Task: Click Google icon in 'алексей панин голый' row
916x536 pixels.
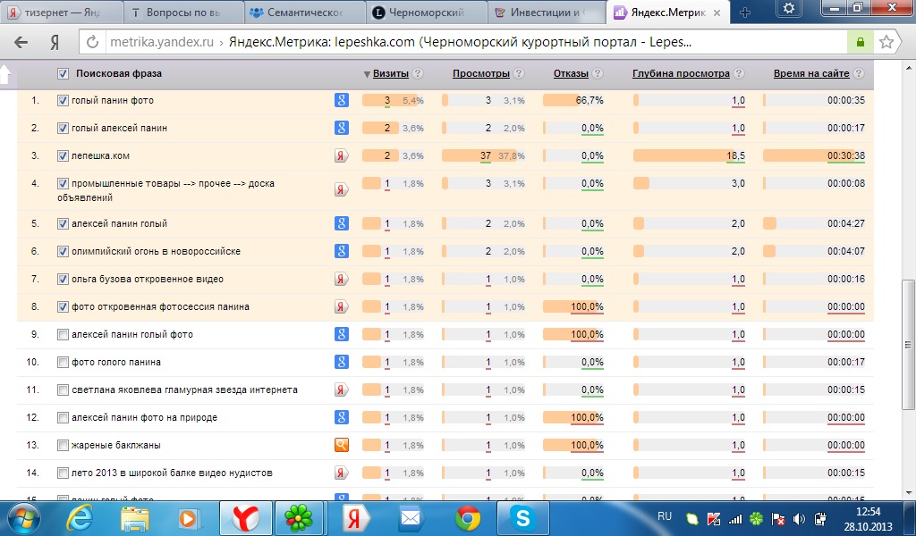Action: [x=342, y=223]
